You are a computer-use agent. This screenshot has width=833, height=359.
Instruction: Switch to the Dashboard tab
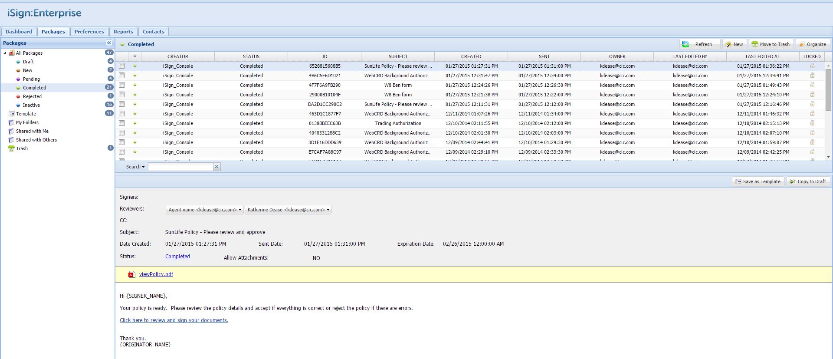[x=19, y=32]
